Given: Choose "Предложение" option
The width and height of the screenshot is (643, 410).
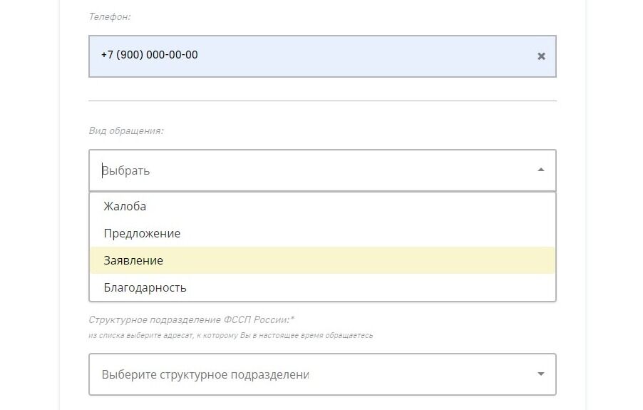Looking at the screenshot, I should (x=322, y=233).
